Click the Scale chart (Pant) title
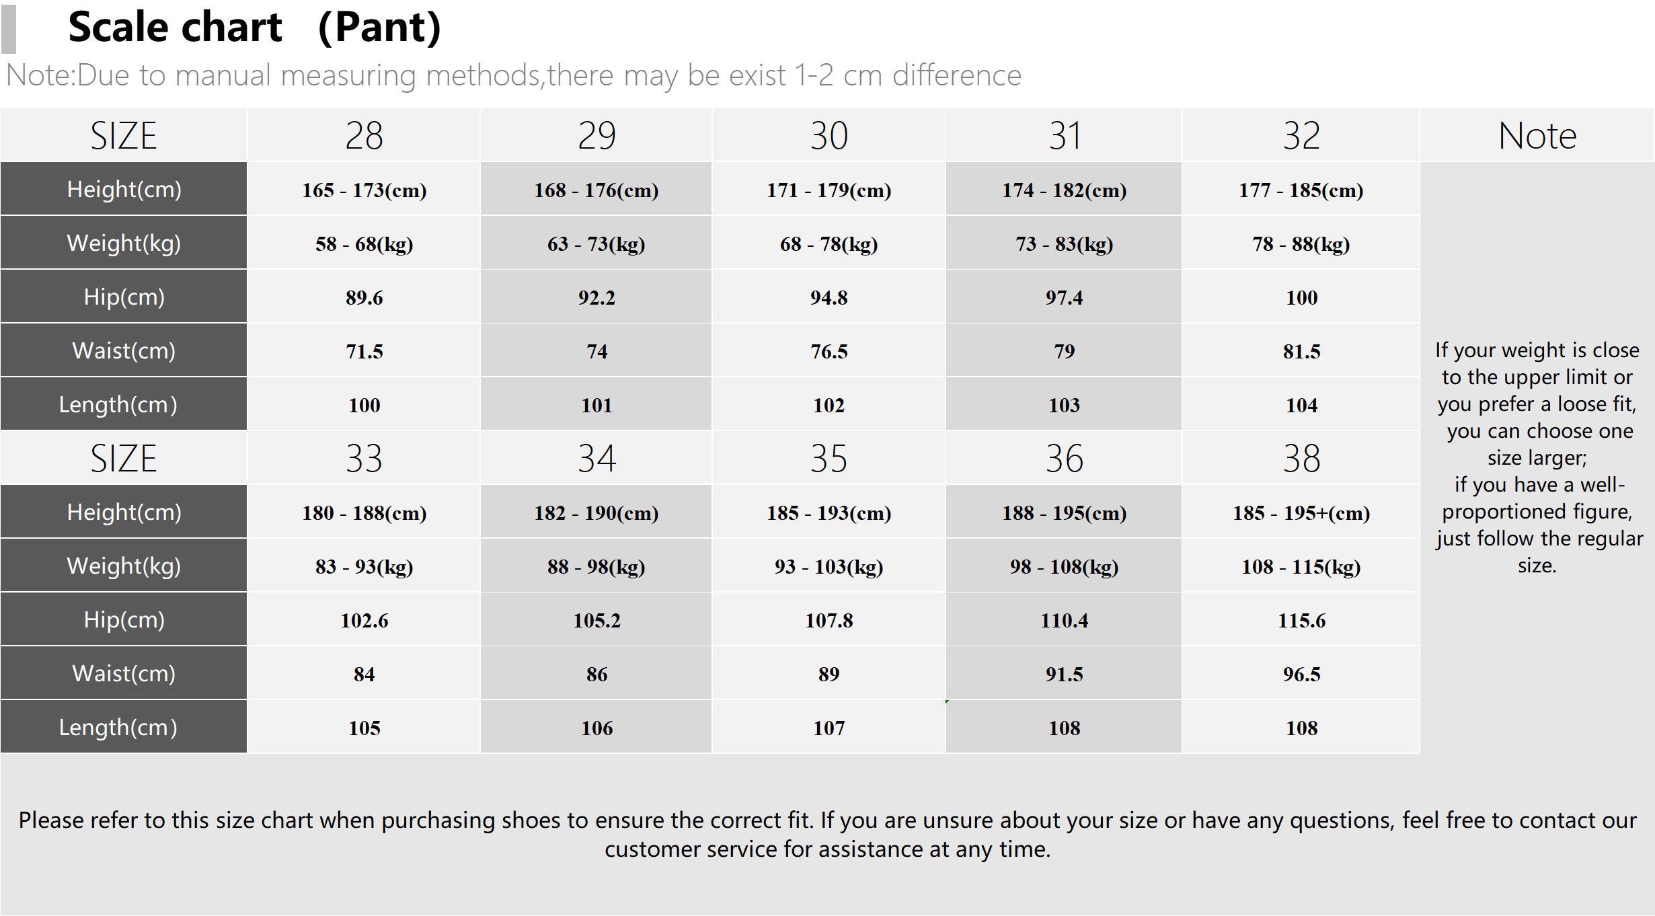 254,28
